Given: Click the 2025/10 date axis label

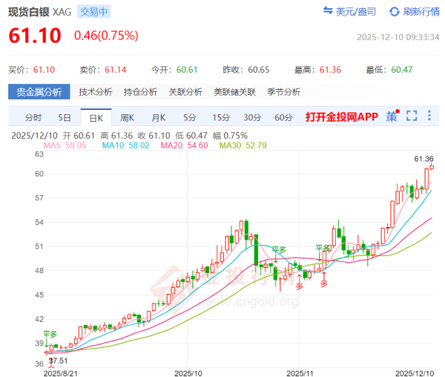Looking at the screenshot, I should (188, 373).
